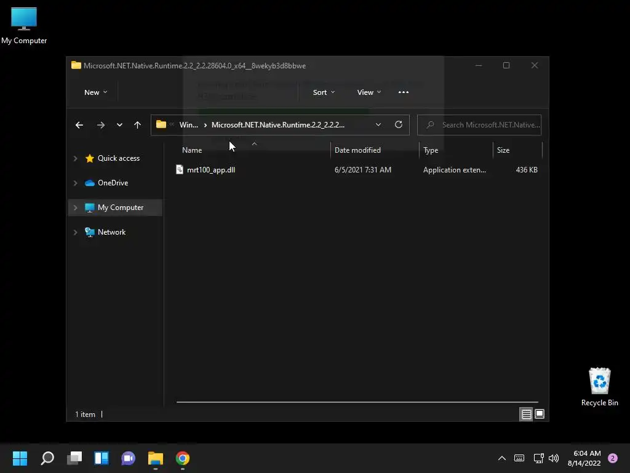Open the New menu
This screenshot has width=630, height=473.
click(95, 92)
